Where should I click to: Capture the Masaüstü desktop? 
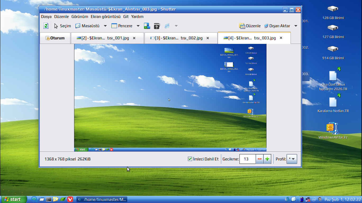[x=87, y=26]
